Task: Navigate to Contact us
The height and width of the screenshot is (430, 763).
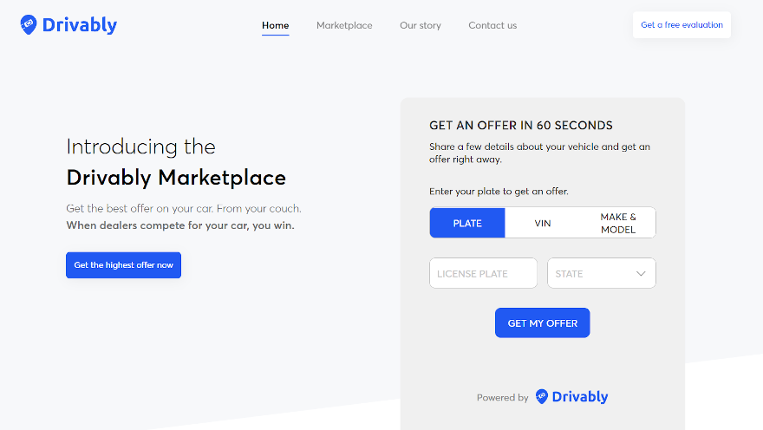Action: click(492, 25)
